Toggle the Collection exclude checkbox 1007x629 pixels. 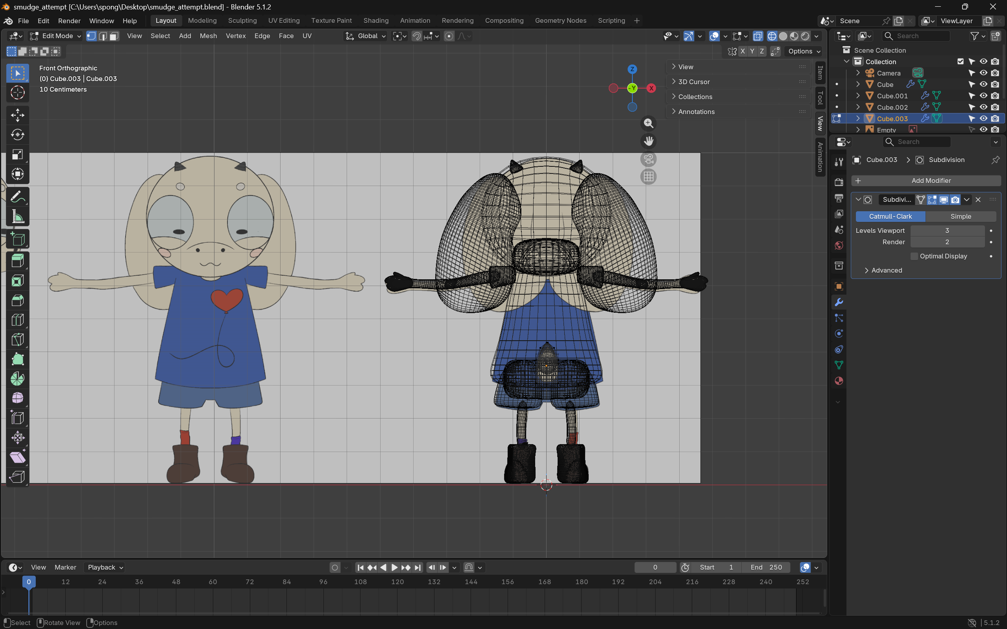961,62
